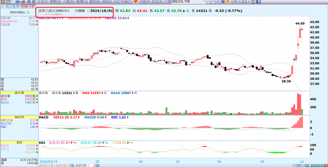
Task: Click the MA5 31557 volume legend
Action: click(x=95, y=93)
